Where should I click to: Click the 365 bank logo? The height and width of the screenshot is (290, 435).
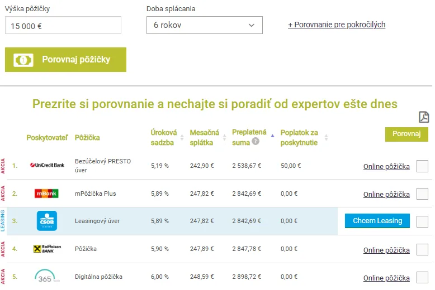coord(46,276)
